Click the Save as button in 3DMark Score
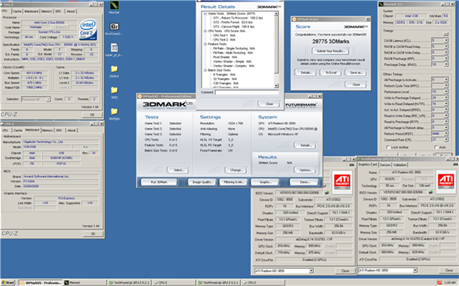Screen dimensions: 459x286 click(356, 72)
